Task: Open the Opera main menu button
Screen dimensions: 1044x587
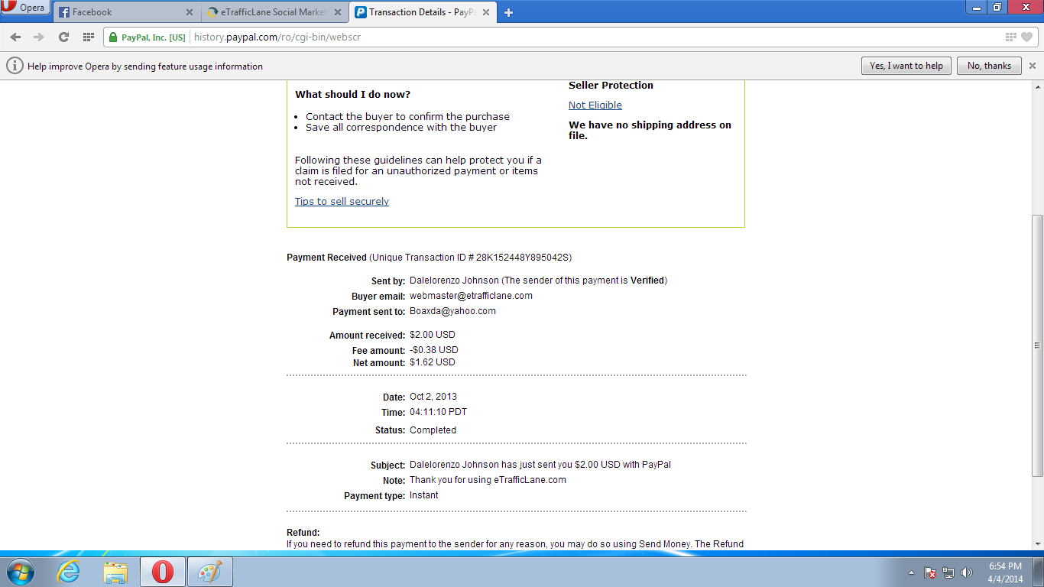Action: (x=25, y=8)
